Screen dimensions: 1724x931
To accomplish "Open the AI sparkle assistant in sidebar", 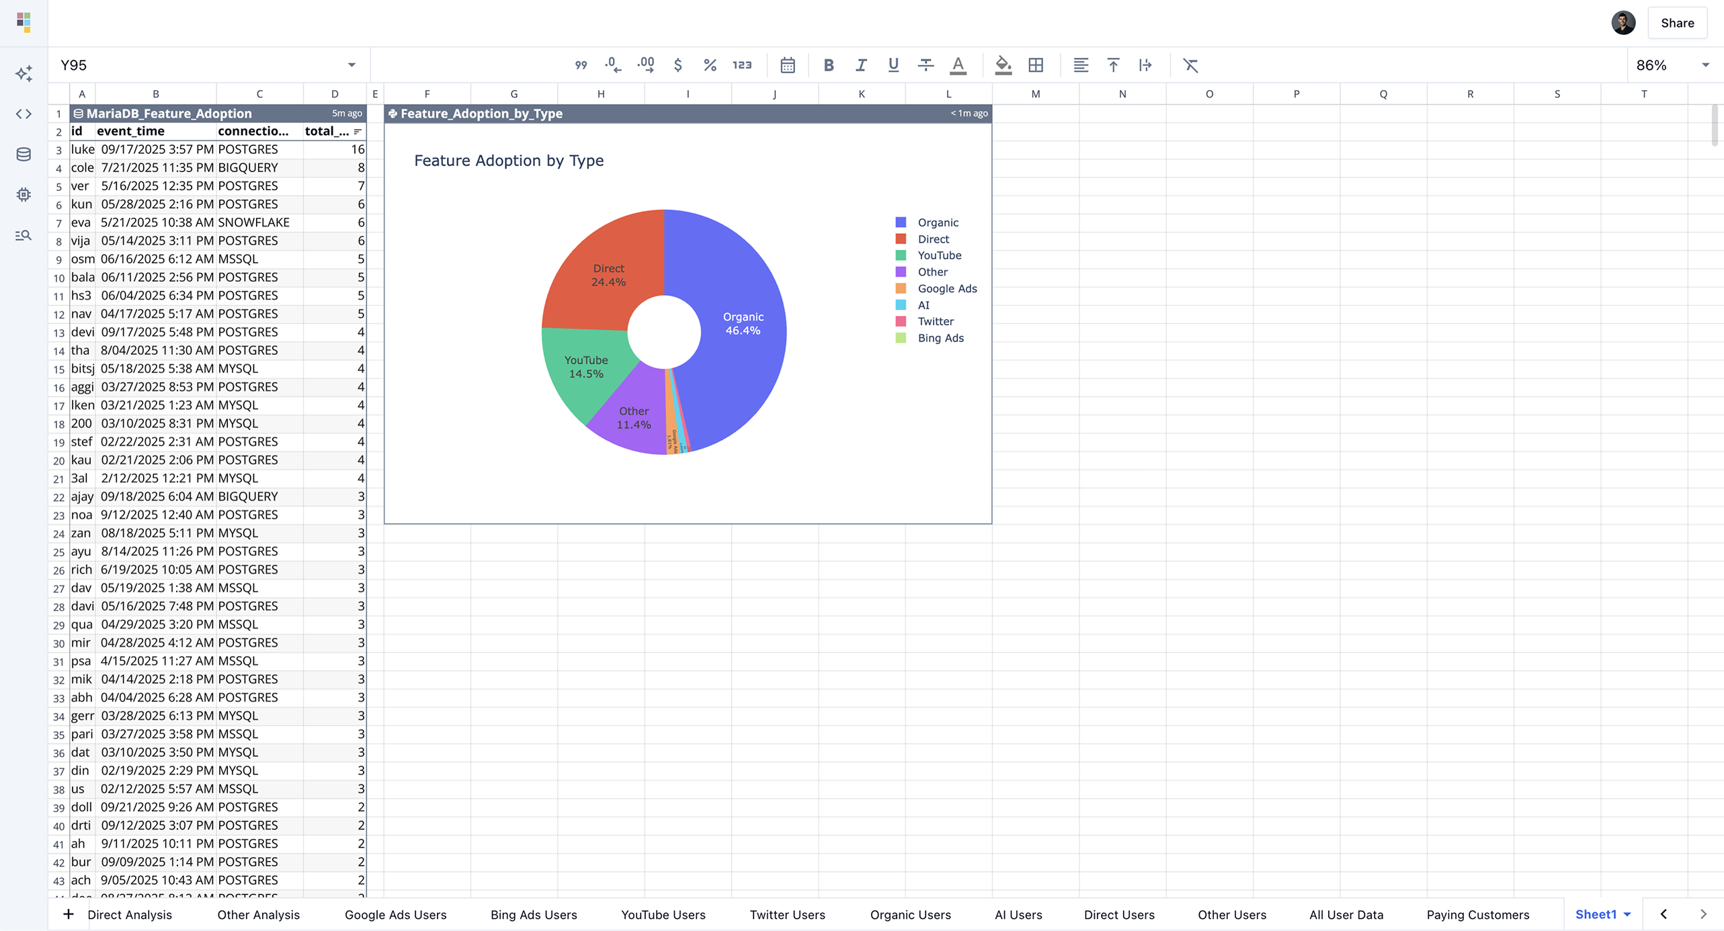I will coord(24,73).
